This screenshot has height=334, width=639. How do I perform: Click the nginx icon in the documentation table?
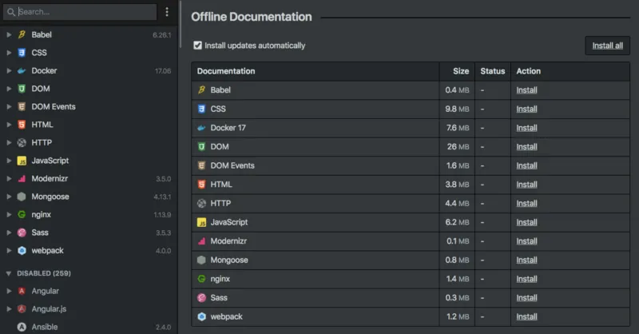201,279
